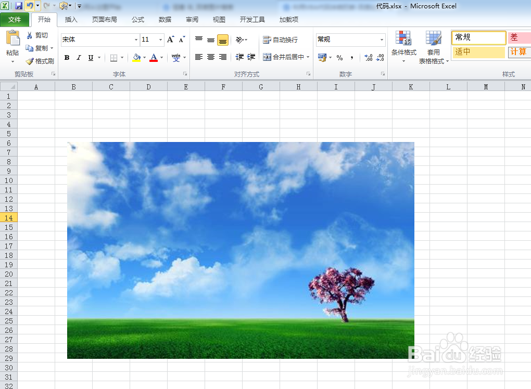Open the font name dropdown

point(136,40)
